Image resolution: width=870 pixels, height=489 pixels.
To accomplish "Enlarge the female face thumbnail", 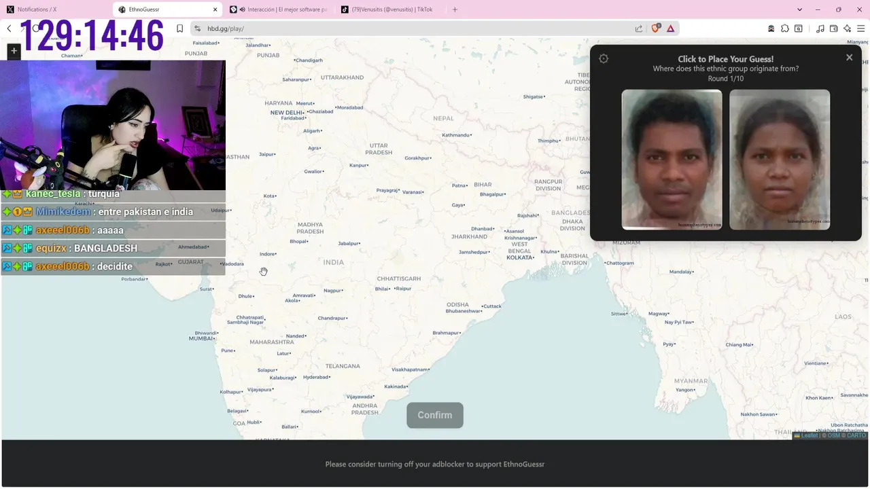I will (x=780, y=160).
